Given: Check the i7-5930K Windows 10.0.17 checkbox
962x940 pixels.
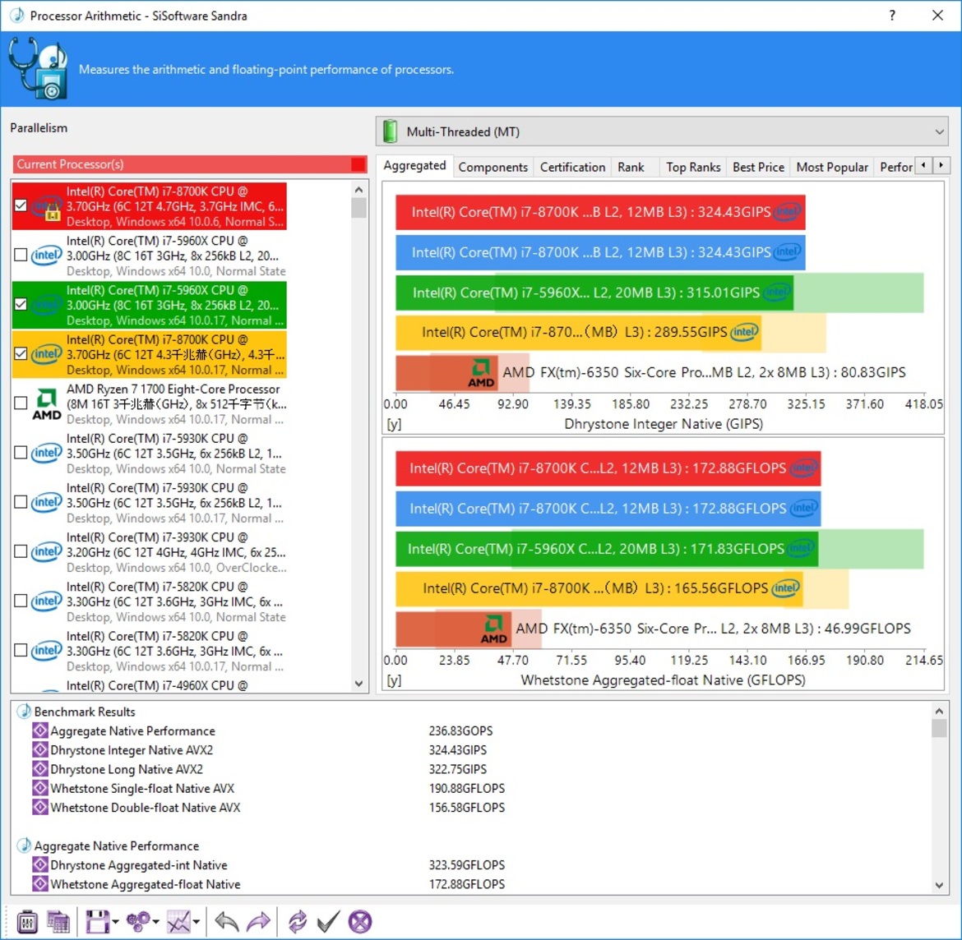Looking at the screenshot, I should pos(21,501).
